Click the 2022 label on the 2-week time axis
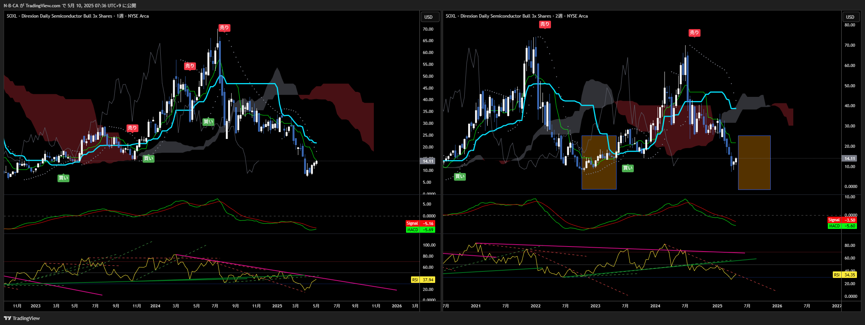The image size is (865, 325). coord(535,306)
